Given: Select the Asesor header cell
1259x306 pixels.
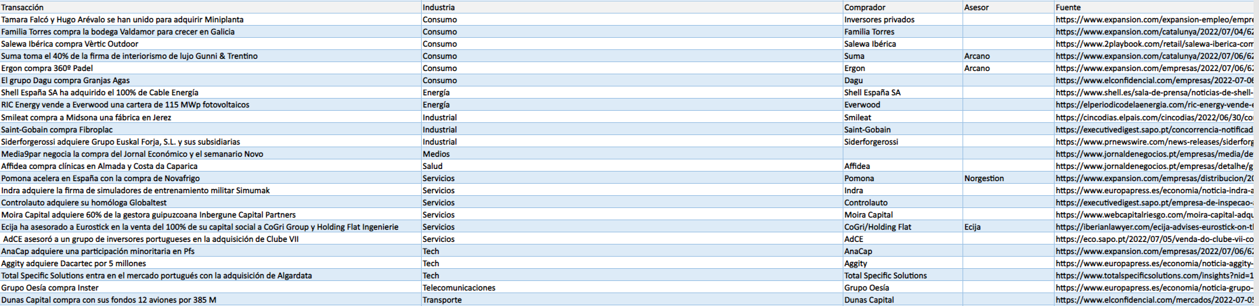Looking at the screenshot, I should (x=1009, y=7).
